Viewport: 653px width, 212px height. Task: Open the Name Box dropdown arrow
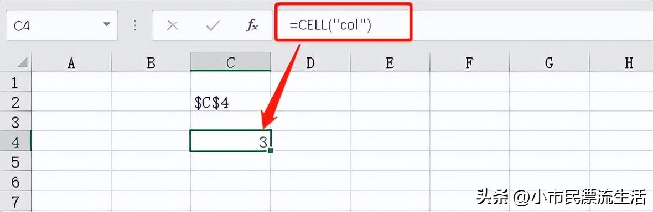coord(107,25)
